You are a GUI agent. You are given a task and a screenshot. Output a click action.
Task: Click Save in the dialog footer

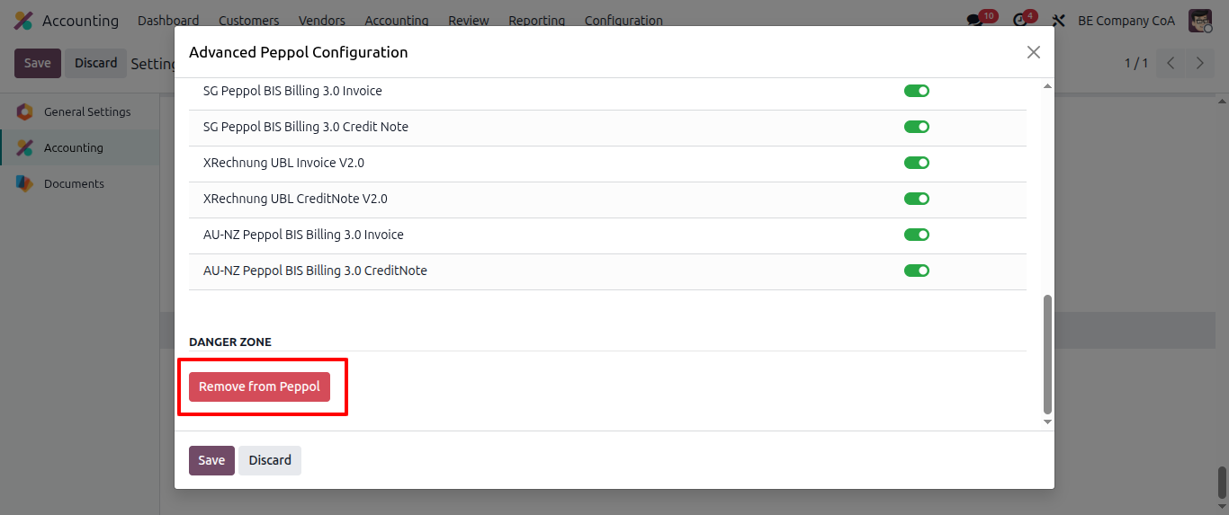[211, 460]
